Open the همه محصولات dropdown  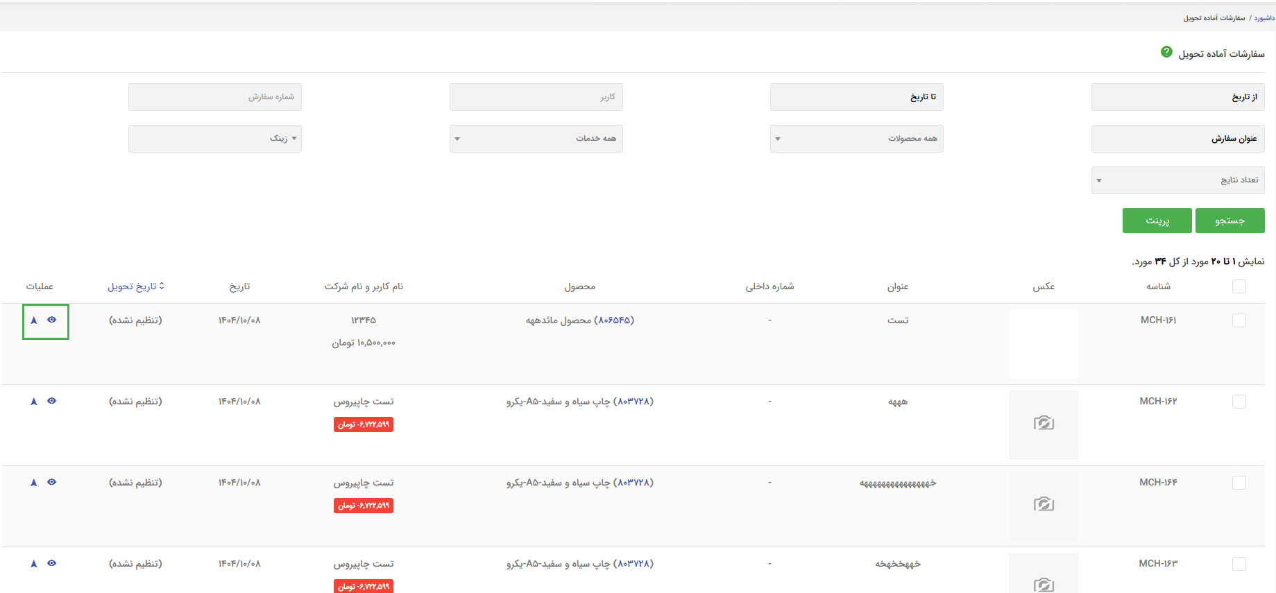tap(856, 139)
